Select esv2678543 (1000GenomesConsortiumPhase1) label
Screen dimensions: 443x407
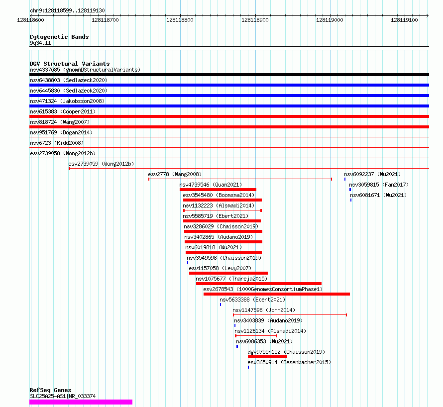pyautogui.click(x=263, y=289)
